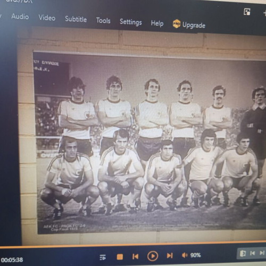The width and height of the screenshot is (266, 266).
Task: Toggle the mini-player window mode icon
Action: click(247, 12)
